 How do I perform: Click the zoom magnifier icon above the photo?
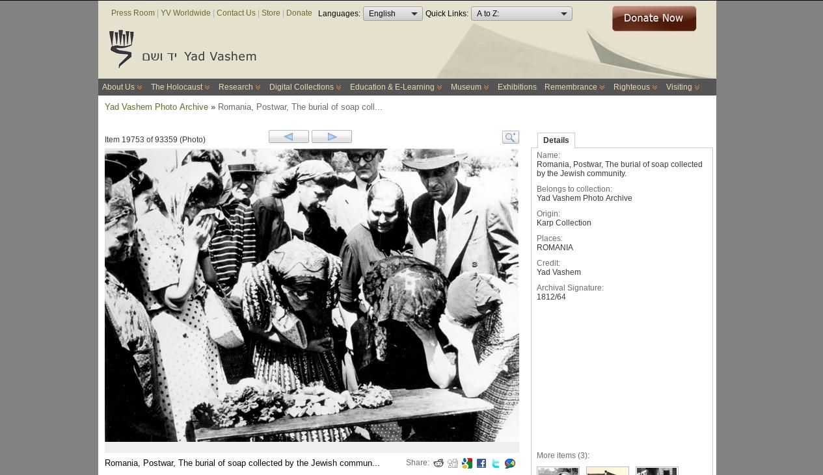(510, 137)
